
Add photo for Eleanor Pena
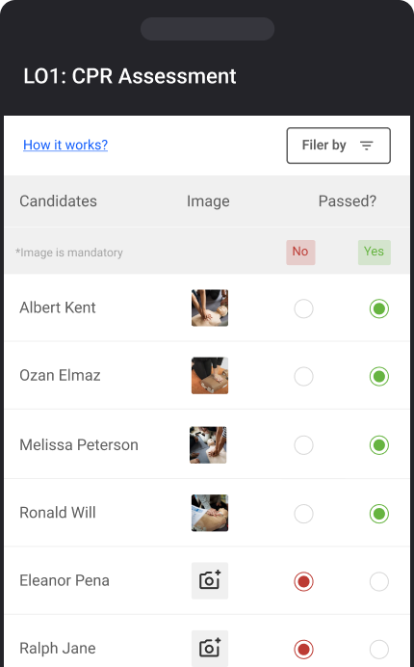tap(210, 580)
